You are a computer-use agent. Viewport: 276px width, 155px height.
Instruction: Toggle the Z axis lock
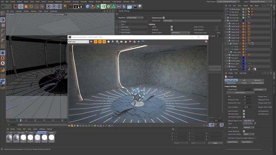click(x=59, y=6)
